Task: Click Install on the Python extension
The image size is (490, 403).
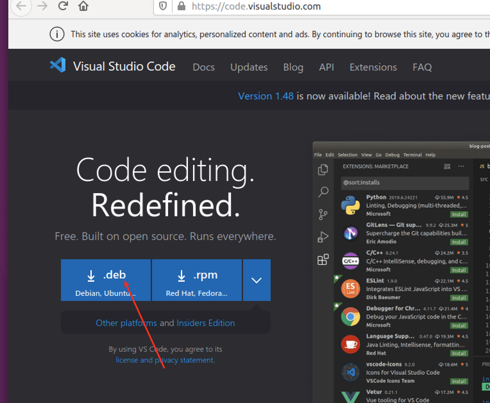Action: 459,214
